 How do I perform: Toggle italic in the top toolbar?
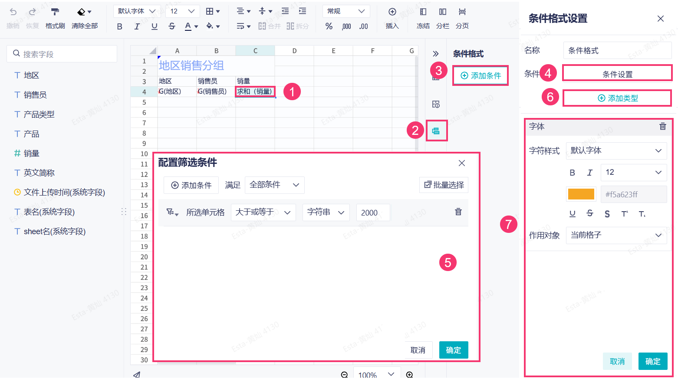pyautogui.click(x=137, y=26)
